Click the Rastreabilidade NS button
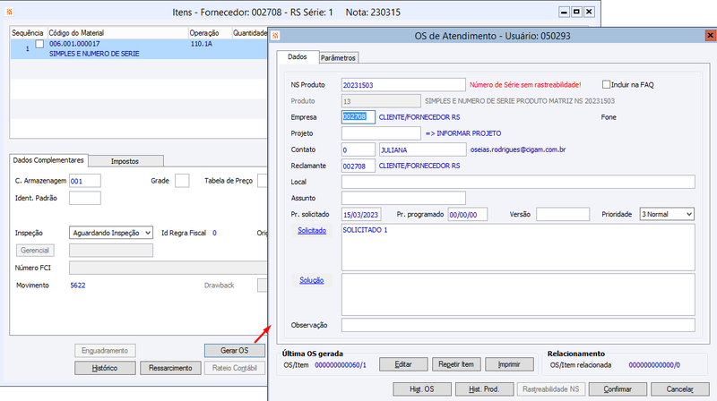The width and height of the screenshot is (717, 401). click(550, 389)
